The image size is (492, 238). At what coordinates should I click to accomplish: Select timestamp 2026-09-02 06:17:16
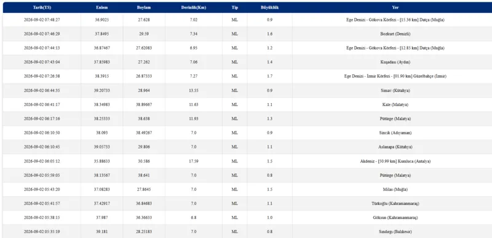(42, 118)
